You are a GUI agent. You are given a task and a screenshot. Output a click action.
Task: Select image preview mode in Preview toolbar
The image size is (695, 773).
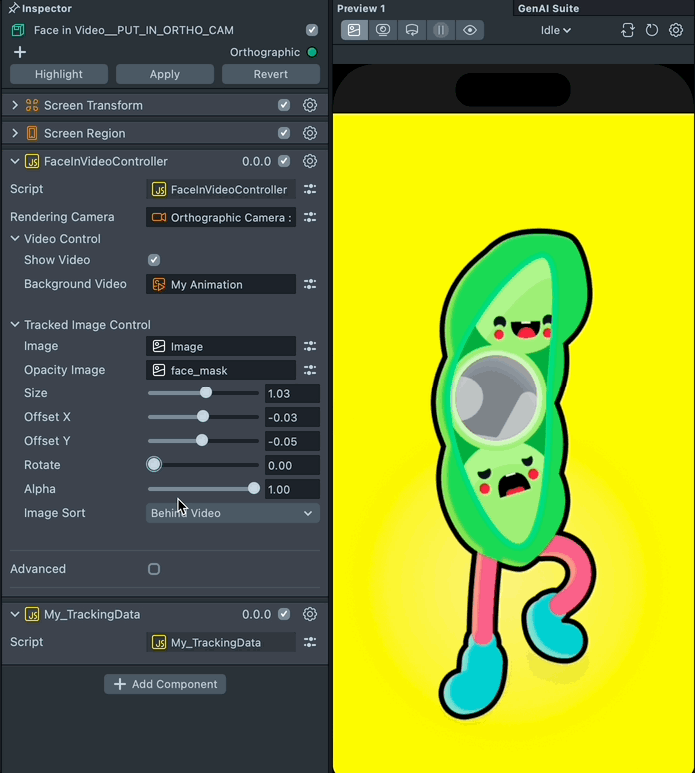tap(354, 30)
